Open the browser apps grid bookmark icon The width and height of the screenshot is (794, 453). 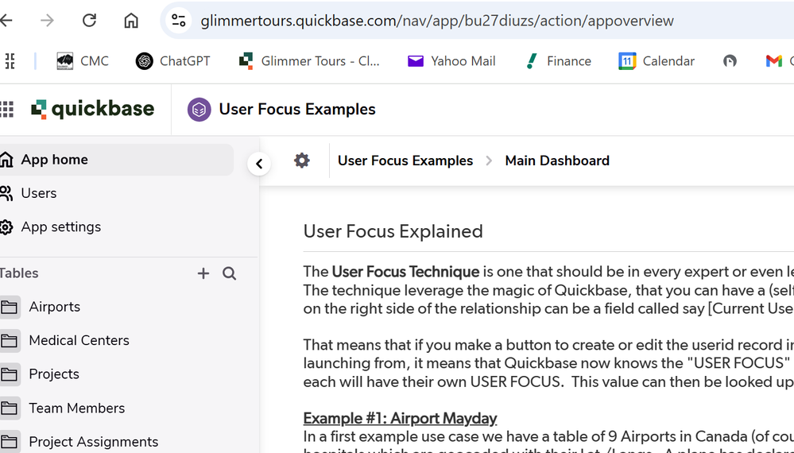click(x=10, y=61)
